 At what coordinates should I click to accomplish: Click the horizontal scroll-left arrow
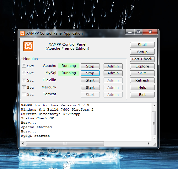(x=23, y=144)
